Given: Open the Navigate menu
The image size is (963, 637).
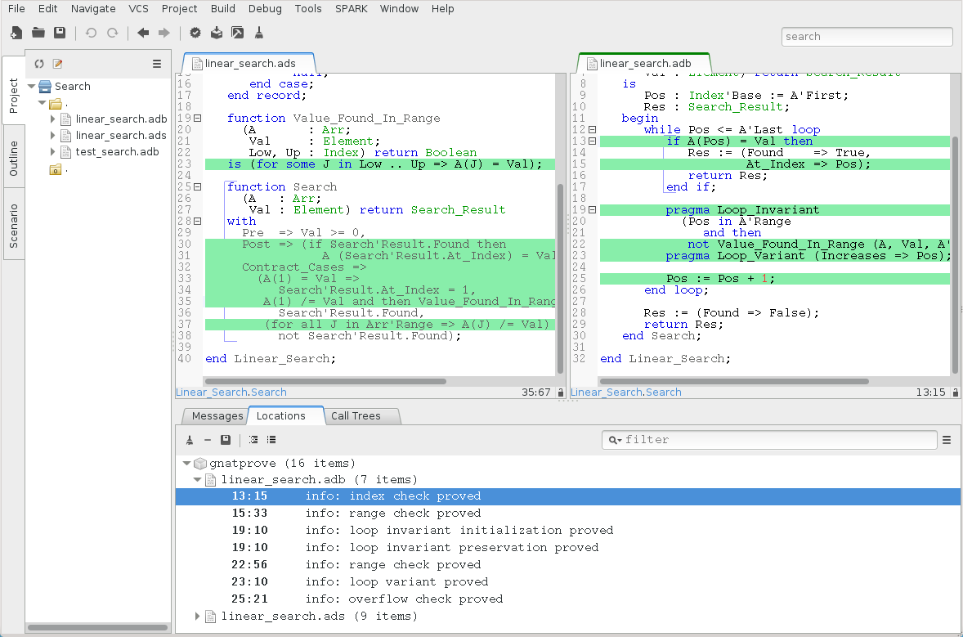Looking at the screenshot, I should 93,9.
